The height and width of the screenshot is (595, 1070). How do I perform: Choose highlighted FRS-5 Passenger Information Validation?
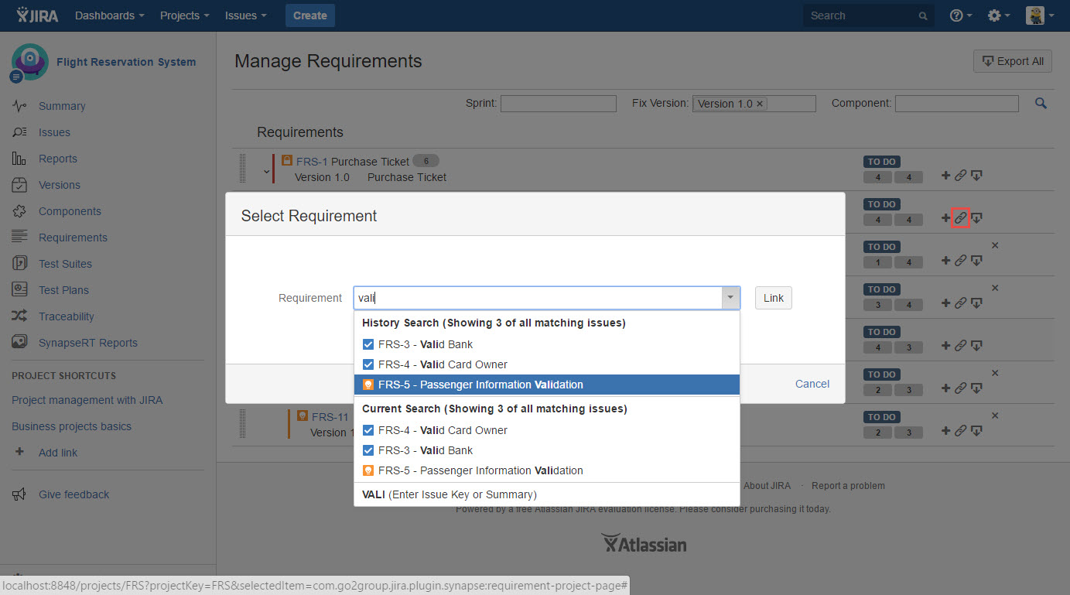point(480,385)
